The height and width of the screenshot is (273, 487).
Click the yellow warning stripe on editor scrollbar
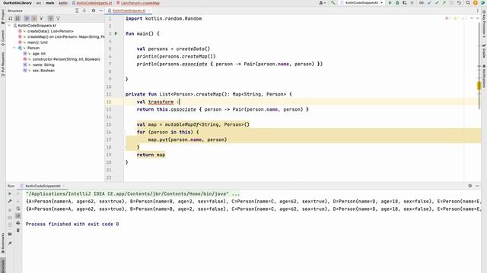(479, 86)
